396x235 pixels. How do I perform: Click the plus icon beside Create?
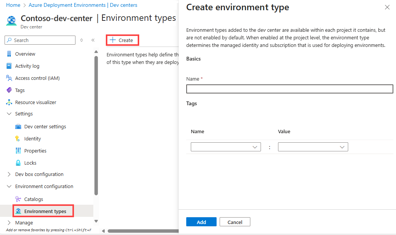point(113,40)
